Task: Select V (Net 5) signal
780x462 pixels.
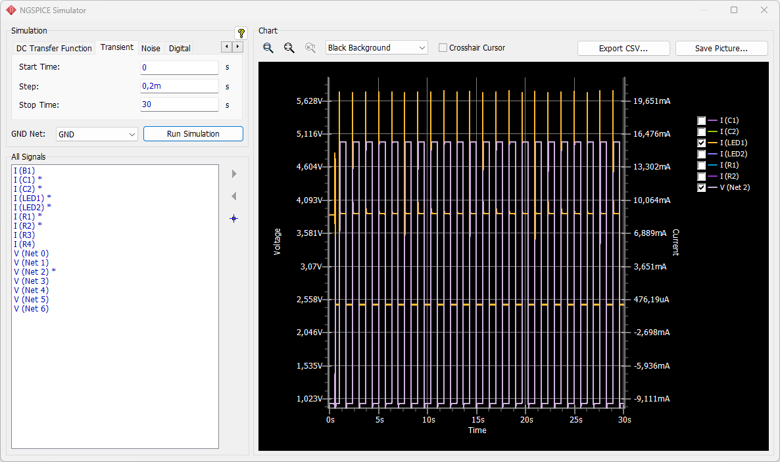Action: [x=31, y=300]
